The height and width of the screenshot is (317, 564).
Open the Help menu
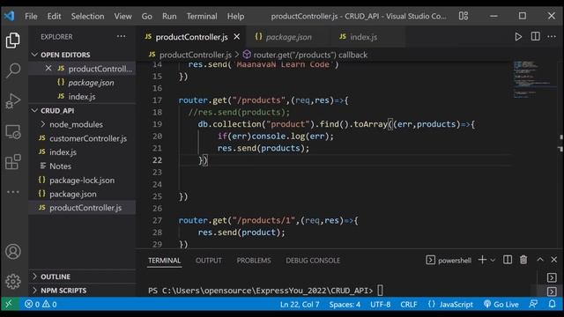click(235, 16)
